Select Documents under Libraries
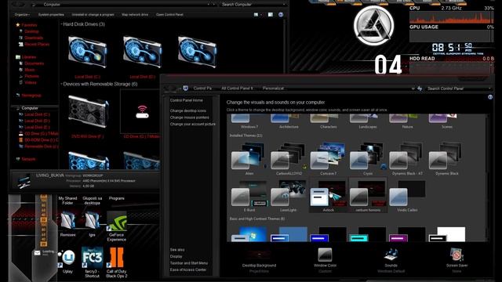Viewport: 502px width, 282px height. pyautogui.click(x=34, y=63)
